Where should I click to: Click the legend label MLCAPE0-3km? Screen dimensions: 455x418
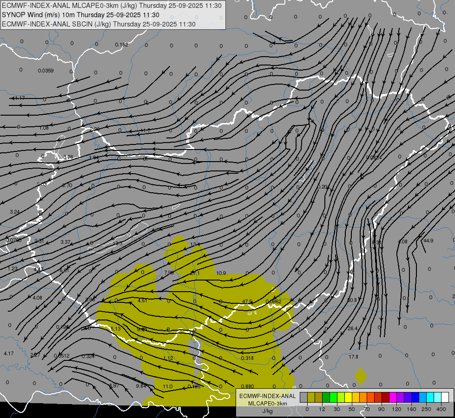click(268, 404)
